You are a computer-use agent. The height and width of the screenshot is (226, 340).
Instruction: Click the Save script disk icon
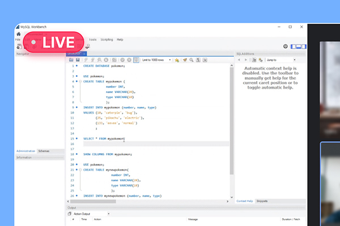pos(78,60)
